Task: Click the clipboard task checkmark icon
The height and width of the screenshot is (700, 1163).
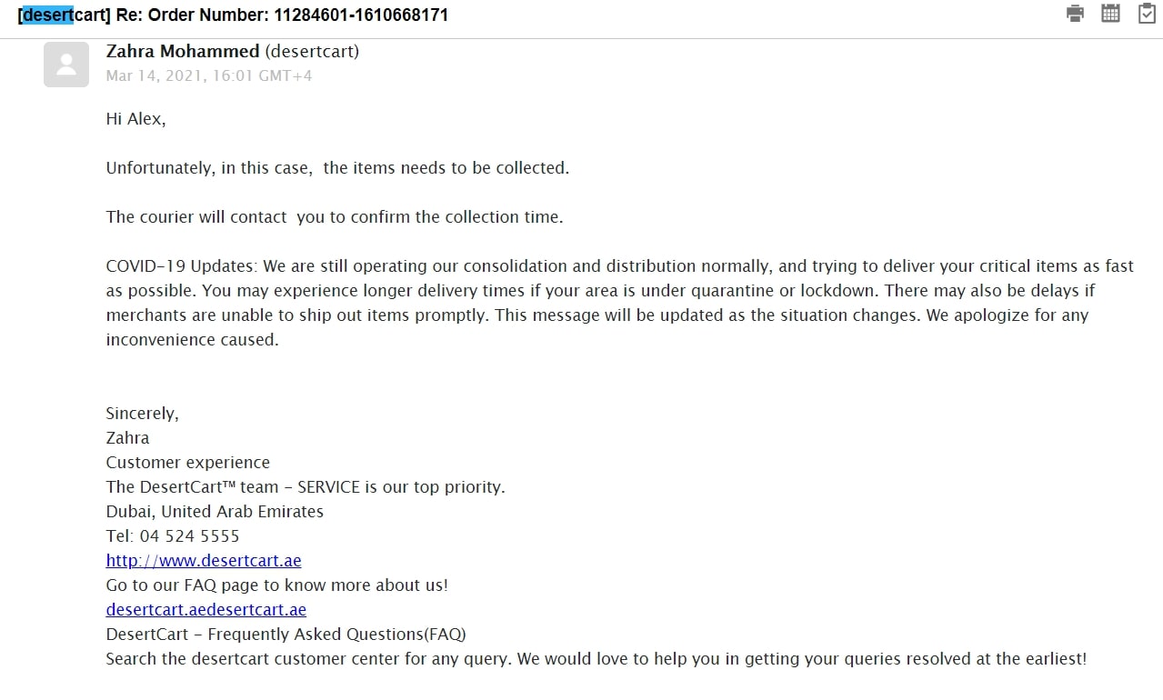Action: [x=1147, y=13]
